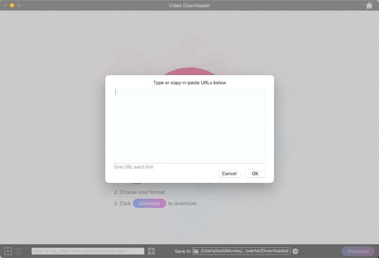
Task: Focus the 'Enter a URL' input field
Action: pos(88,251)
